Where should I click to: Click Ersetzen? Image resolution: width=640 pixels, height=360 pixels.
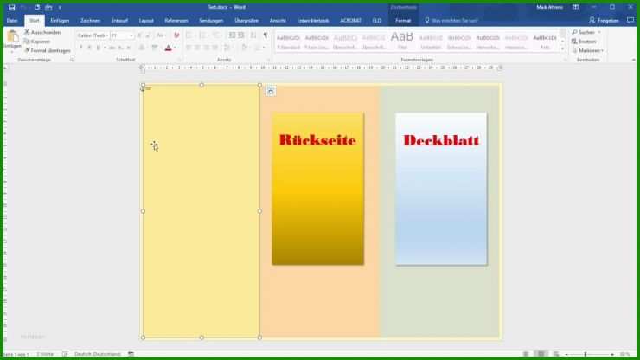584,42
